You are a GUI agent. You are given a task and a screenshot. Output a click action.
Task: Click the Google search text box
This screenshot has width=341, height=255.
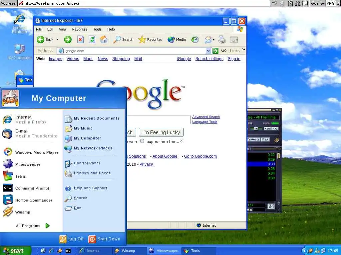(159, 120)
